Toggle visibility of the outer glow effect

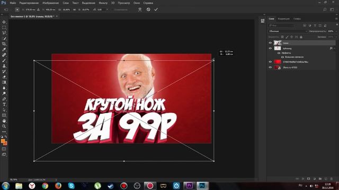pos(282,57)
